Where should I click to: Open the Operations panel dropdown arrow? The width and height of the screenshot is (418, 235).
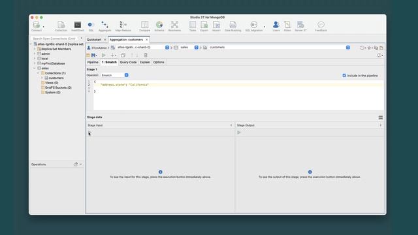[81, 164]
